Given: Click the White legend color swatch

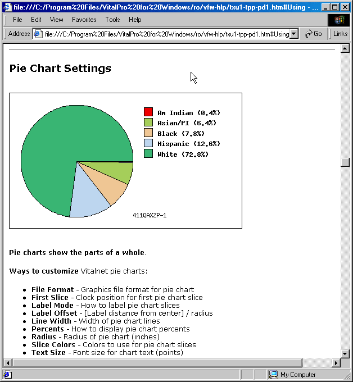Looking at the screenshot, I should (148, 153).
